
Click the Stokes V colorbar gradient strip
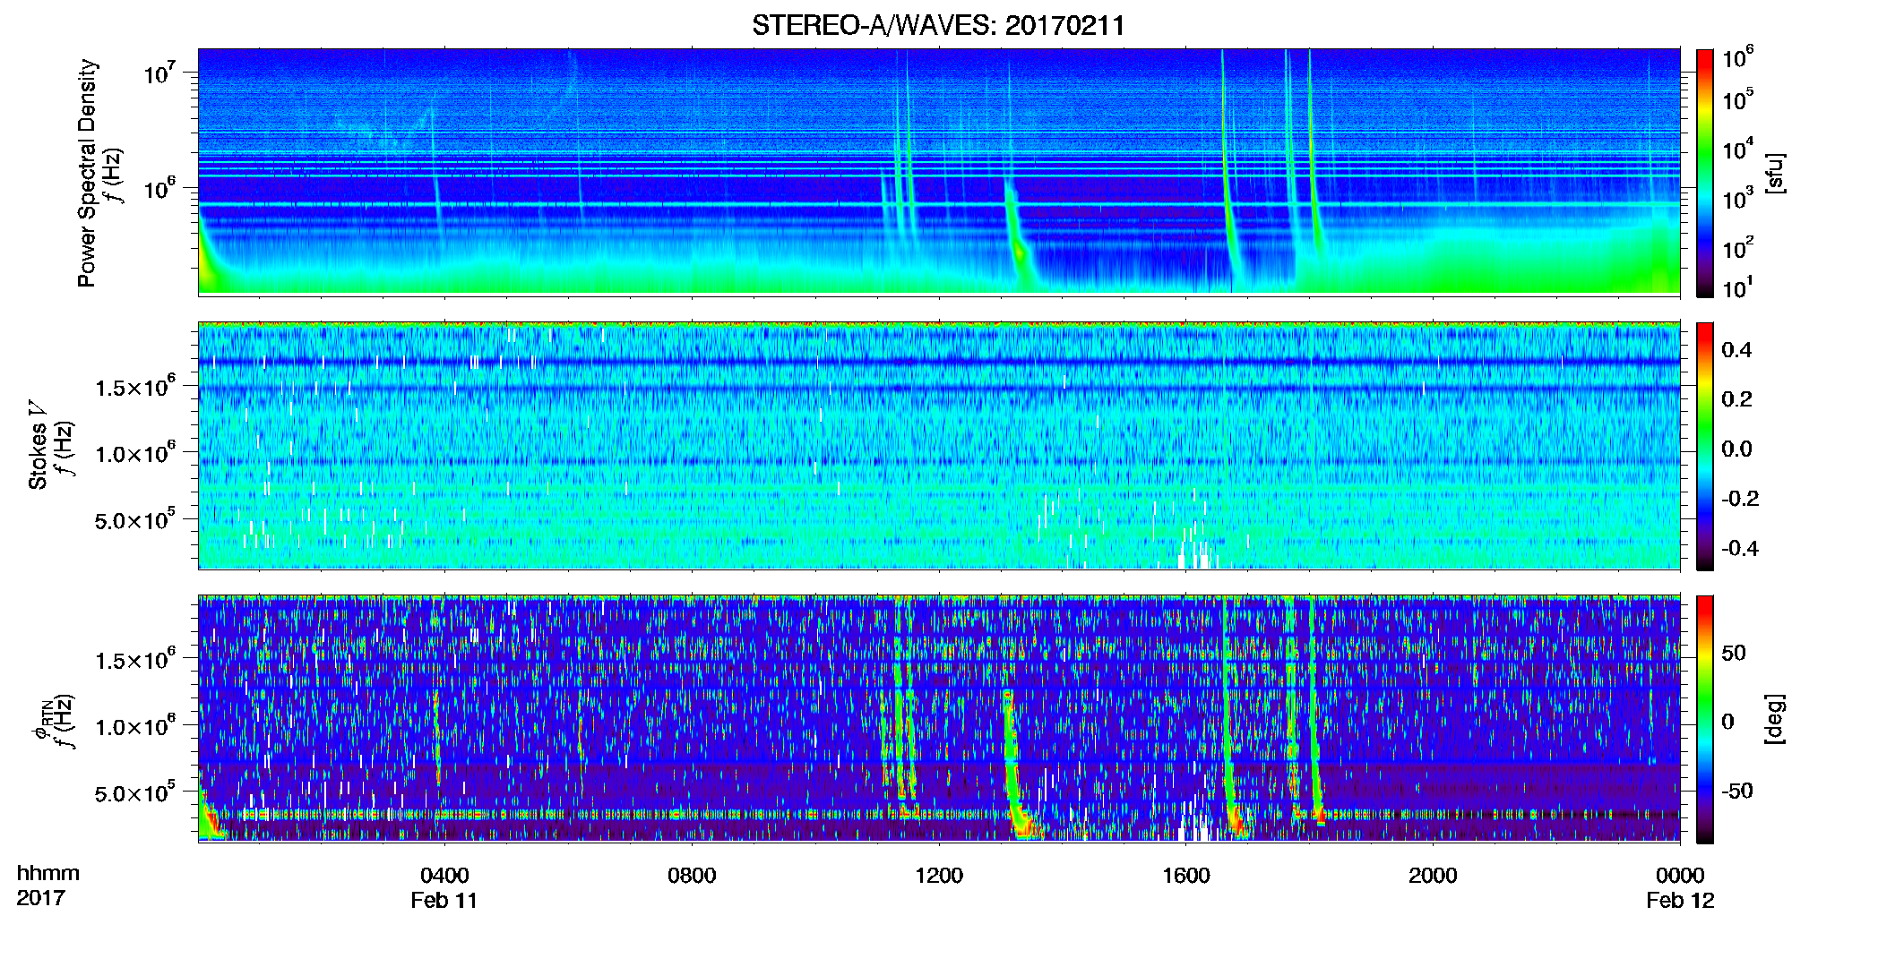click(x=1704, y=446)
